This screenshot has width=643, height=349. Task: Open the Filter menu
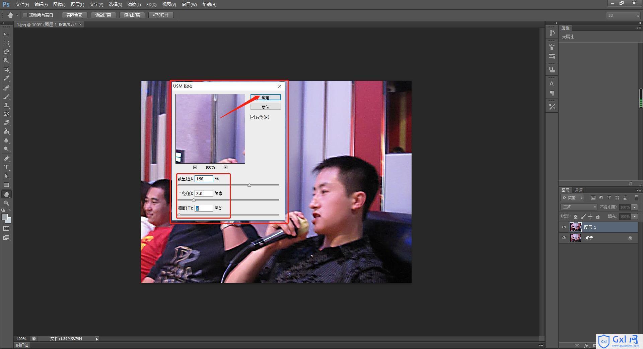(x=134, y=4)
